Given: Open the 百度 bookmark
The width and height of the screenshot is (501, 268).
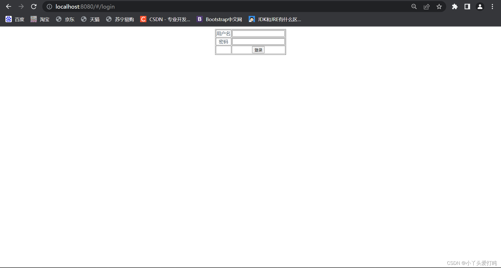Looking at the screenshot, I should click(x=15, y=19).
